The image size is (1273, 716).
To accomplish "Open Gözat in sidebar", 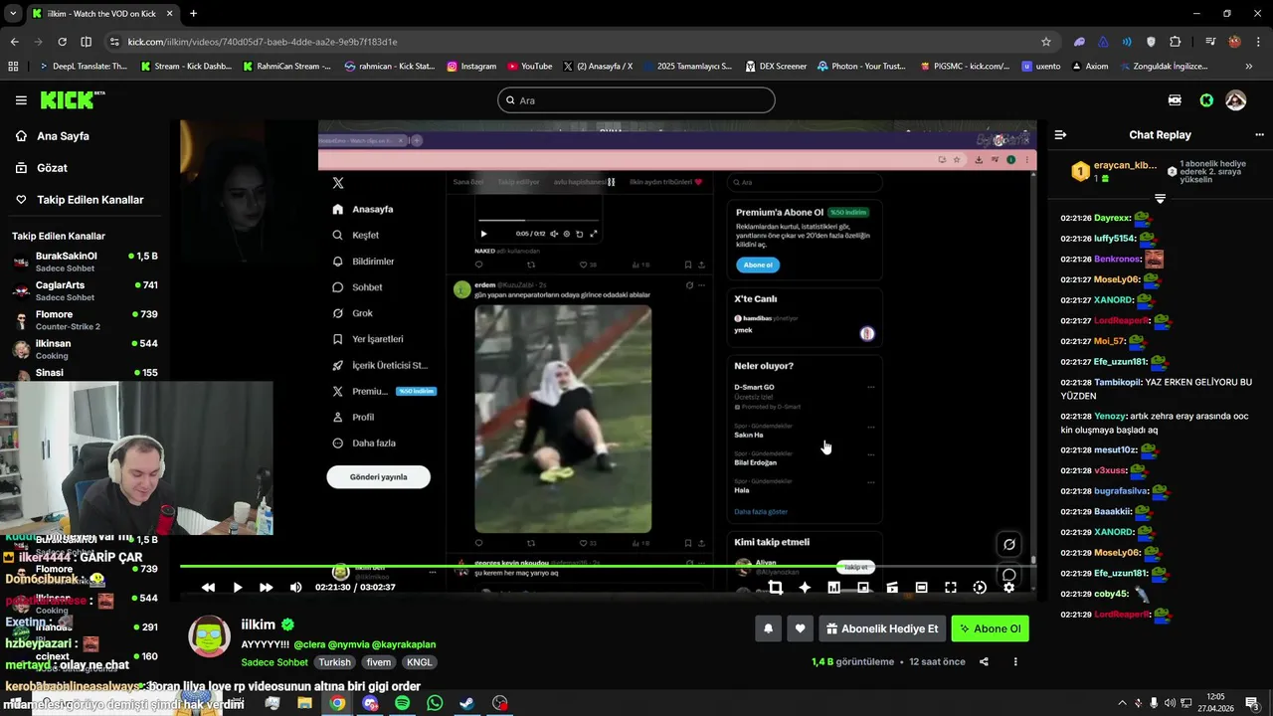I will coord(52,168).
